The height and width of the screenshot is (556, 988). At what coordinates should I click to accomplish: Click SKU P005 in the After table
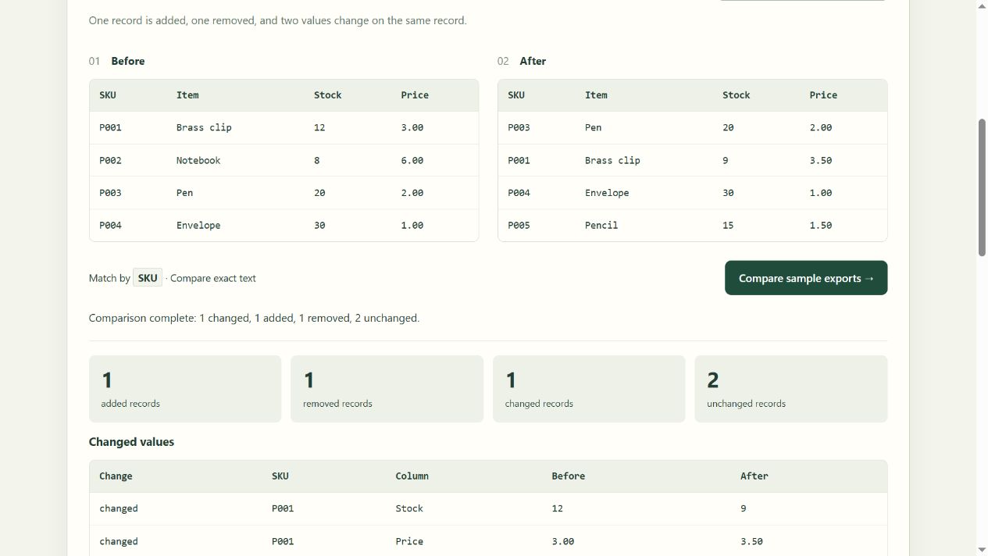[x=519, y=225]
